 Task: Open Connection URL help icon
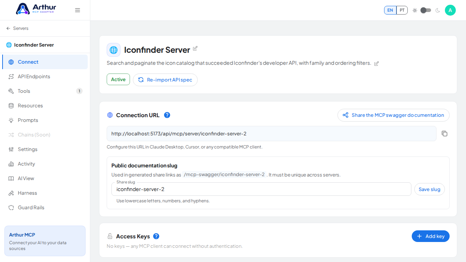click(x=167, y=115)
